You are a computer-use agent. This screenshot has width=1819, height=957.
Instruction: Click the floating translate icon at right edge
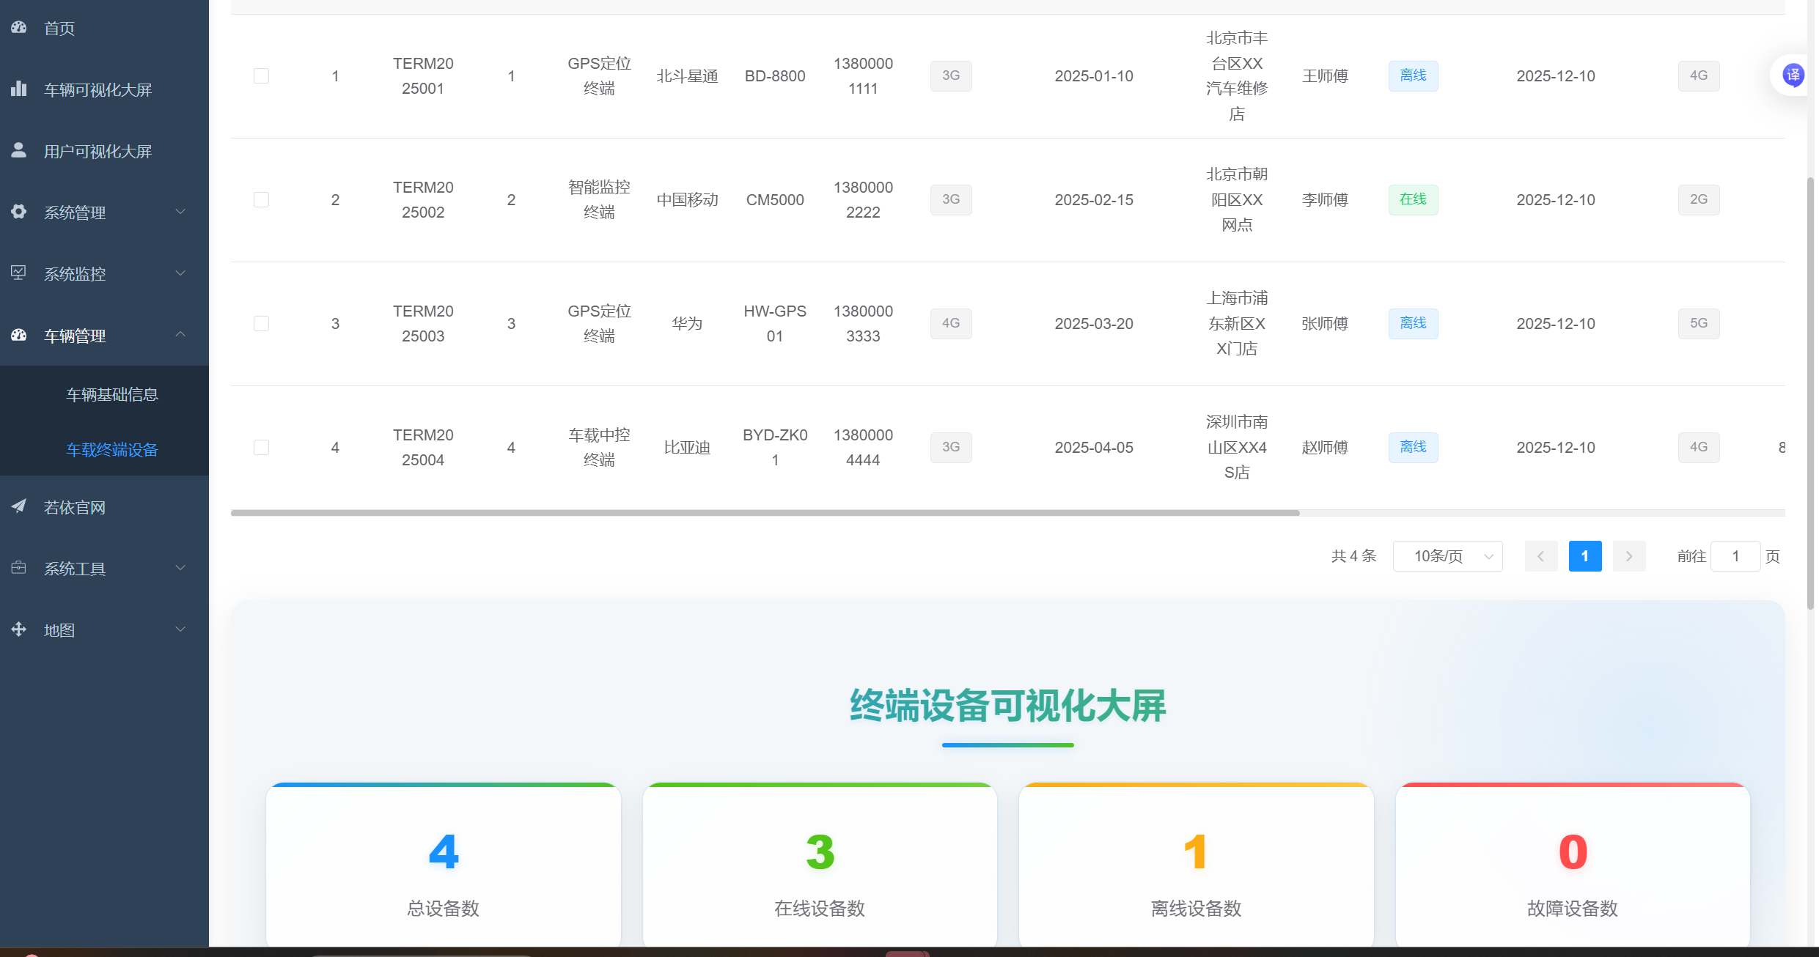(x=1793, y=75)
